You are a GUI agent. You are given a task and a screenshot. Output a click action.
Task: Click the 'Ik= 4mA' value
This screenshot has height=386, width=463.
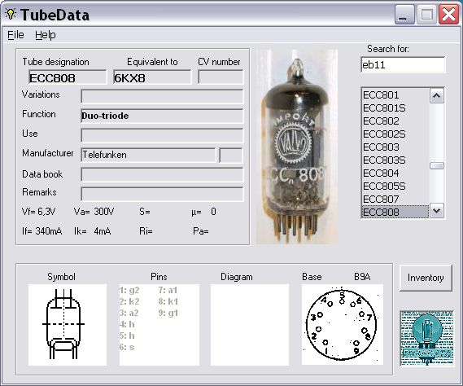(93, 231)
